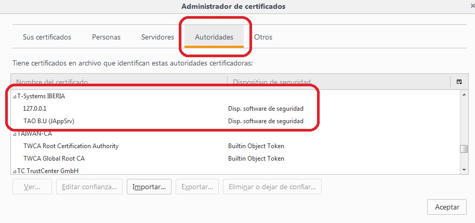
Task: Open the Personas tab
Action: pos(106,37)
